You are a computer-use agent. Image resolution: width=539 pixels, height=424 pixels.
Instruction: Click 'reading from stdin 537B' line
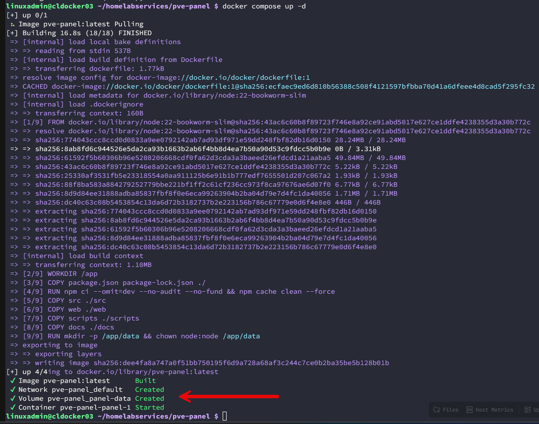(x=70, y=51)
